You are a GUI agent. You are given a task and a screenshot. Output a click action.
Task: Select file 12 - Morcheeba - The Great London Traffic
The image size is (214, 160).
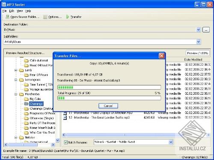click(x=99, y=117)
